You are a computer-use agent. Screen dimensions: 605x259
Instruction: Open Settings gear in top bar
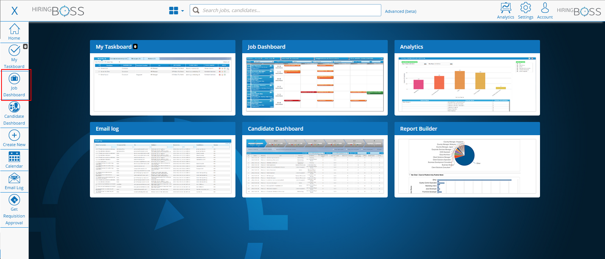[x=526, y=11]
